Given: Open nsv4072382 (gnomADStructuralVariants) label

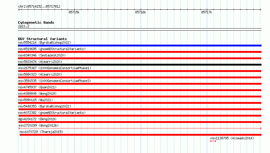Looking at the screenshot, I should point(52,113).
